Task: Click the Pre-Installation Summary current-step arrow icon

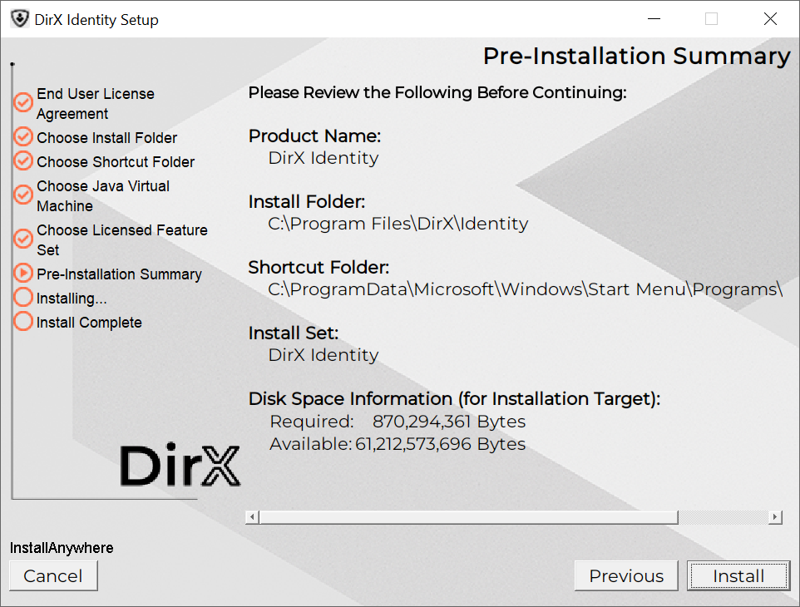Action: 23,274
